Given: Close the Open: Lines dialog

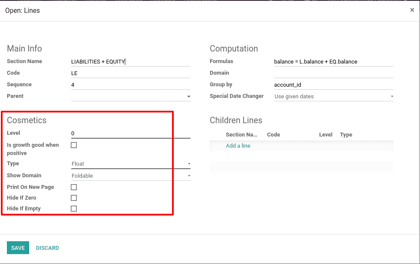Looking at the screenshot, I should (412, 10).
